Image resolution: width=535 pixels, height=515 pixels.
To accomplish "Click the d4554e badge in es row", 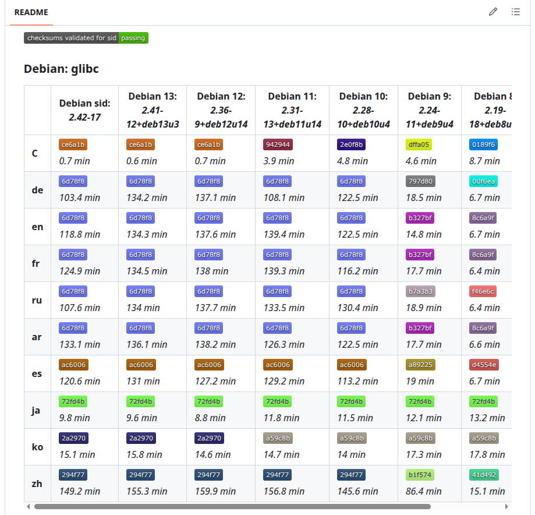I will click(x=484, y=365).
